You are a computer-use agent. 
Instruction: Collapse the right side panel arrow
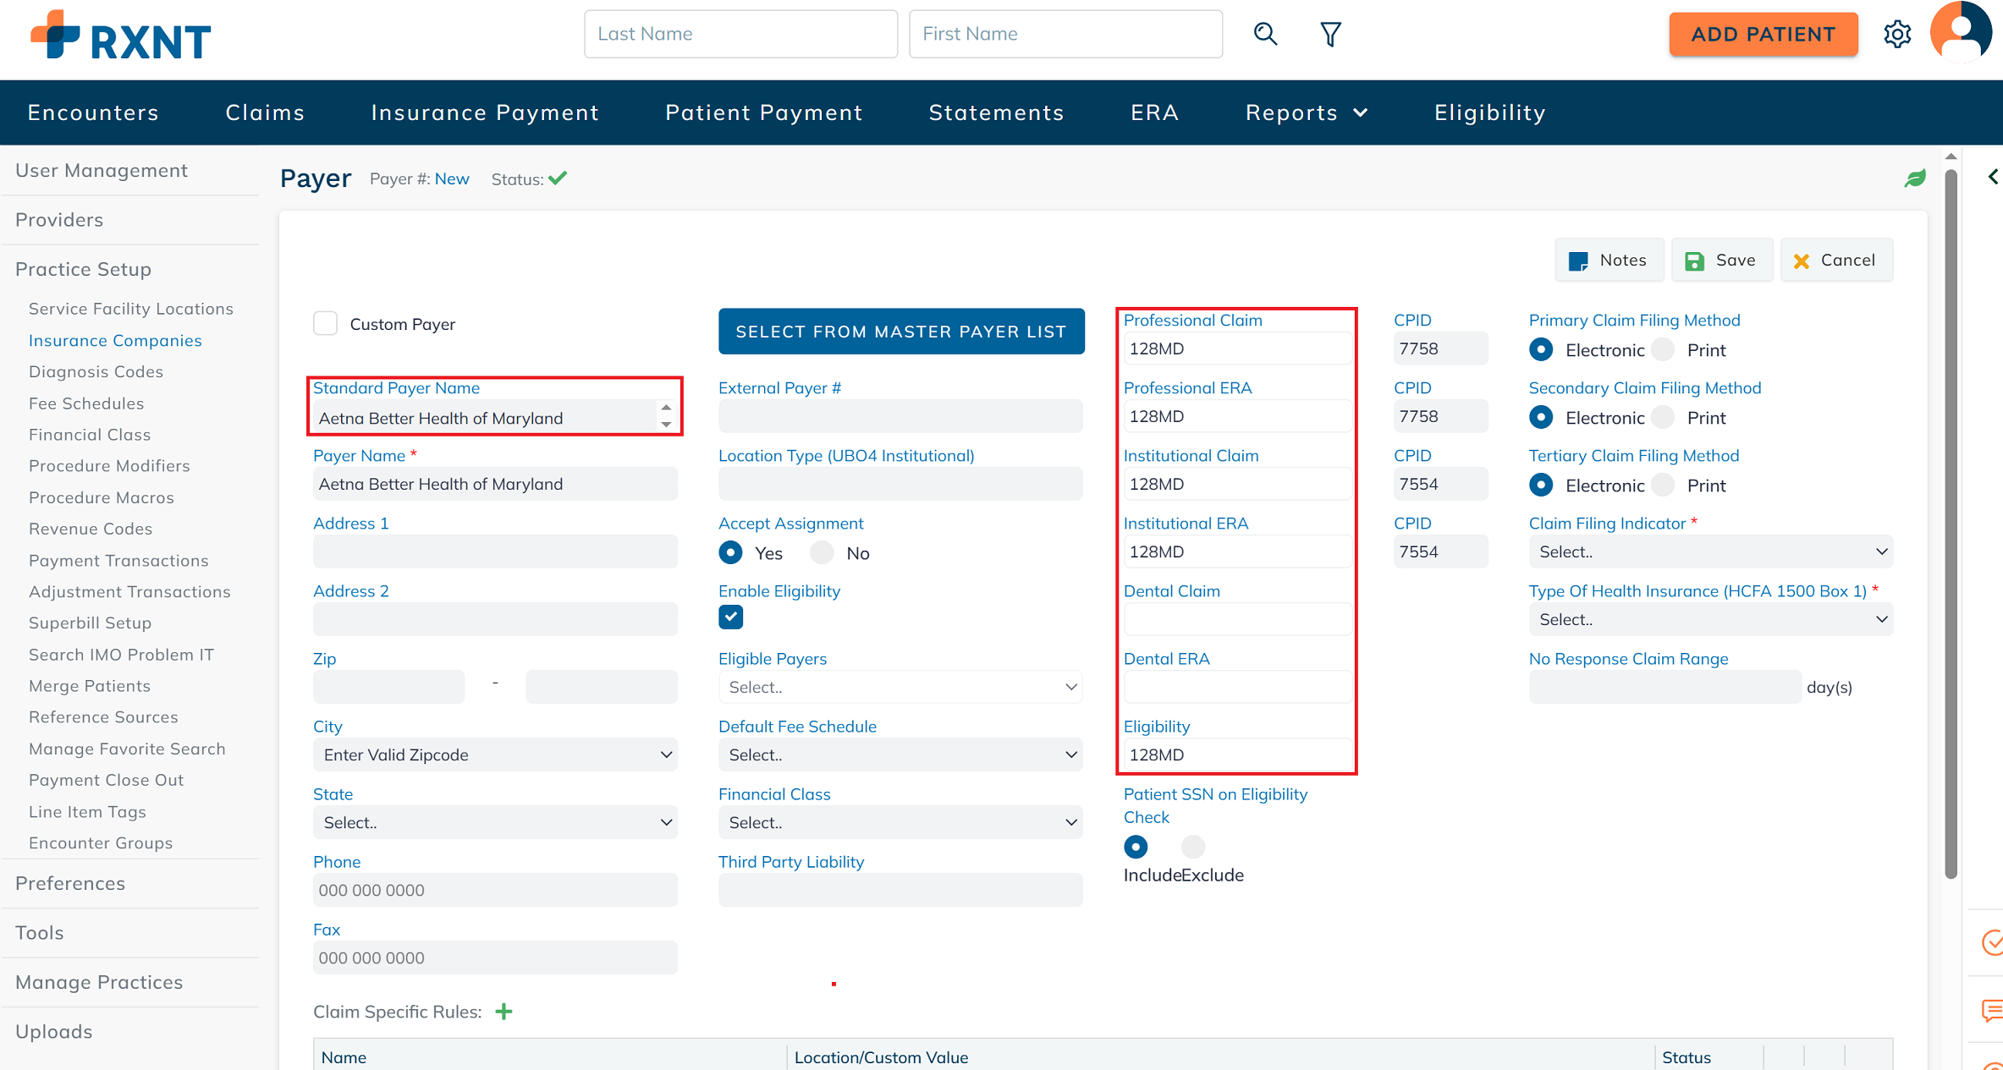pyautogui.click(x=1993, y=176)
